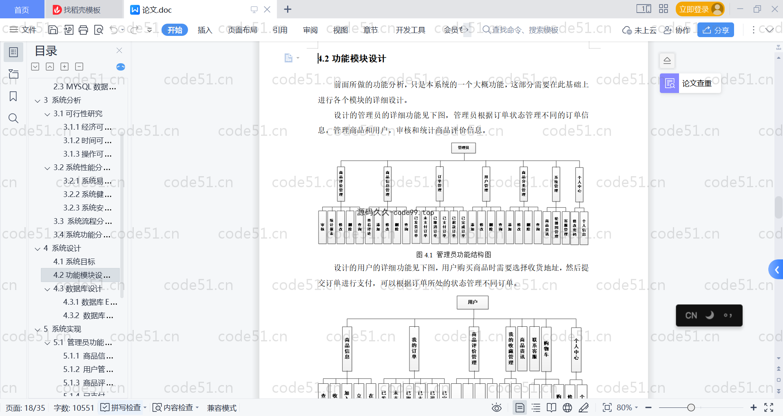
Task: Switch to outline view
Action: [536, 407]
